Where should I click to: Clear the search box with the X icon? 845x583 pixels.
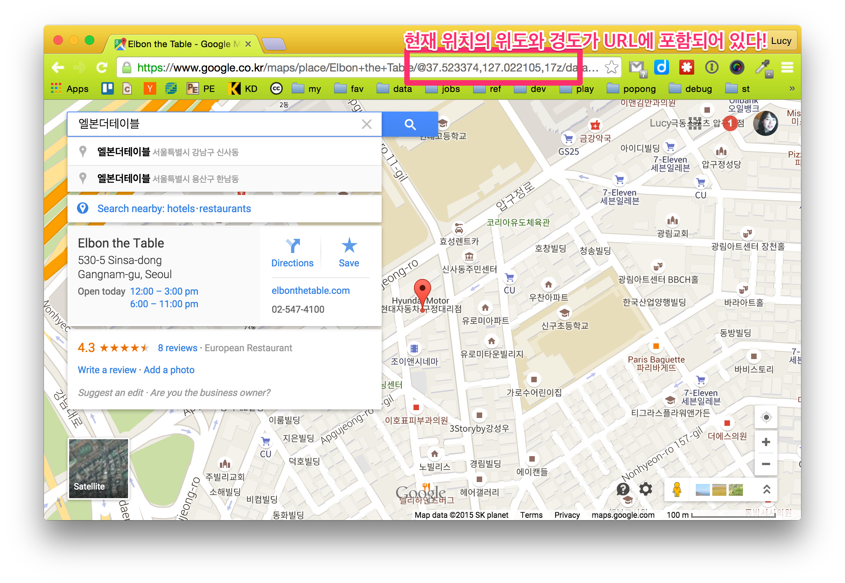tap(366, 125)
